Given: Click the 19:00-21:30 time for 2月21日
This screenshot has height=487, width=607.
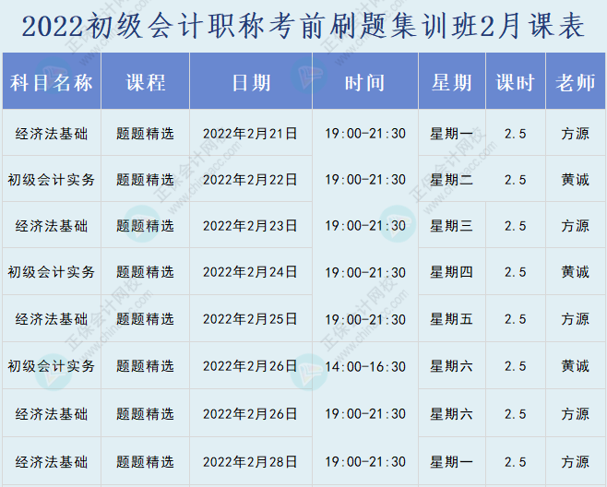Looking at the screenshot, I should [x=365, y=134].
